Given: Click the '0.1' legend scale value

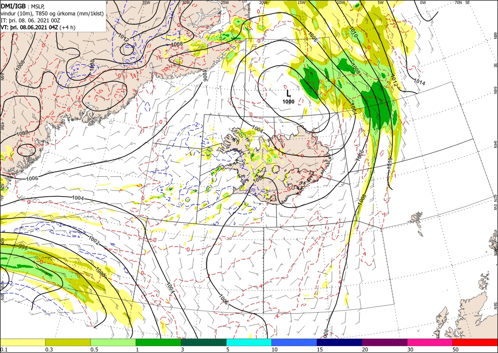Looking at the screenshot, I should click(x=3, y=350).
